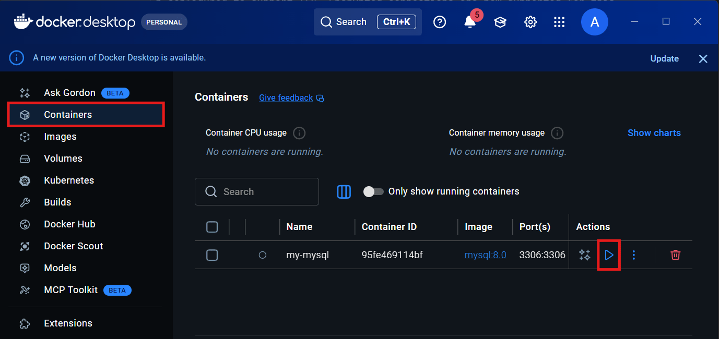Sort by Name column header
The height and width of the screenshot is (339, 719).
point(299,227)
